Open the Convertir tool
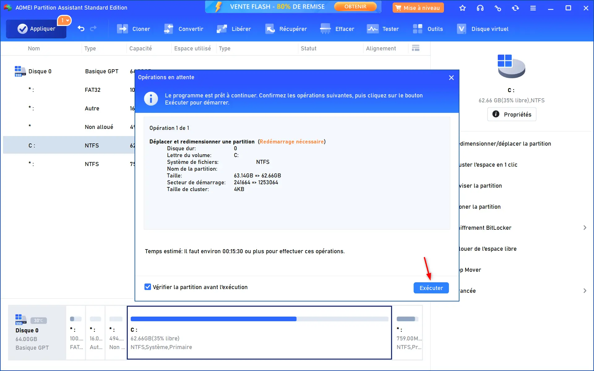The height and width of the screenshot is (371, 594). coord(183,29)
